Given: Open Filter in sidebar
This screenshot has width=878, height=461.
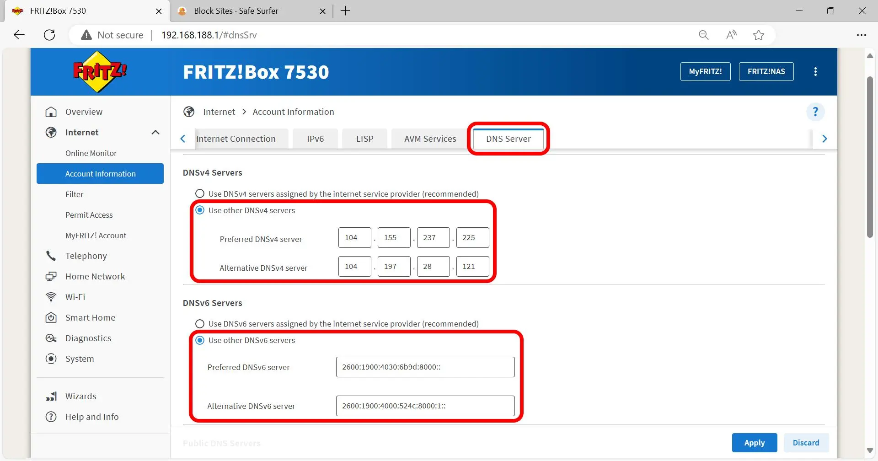Looking at the screenshot, I should pyautogui.click(x=75, y=194).
